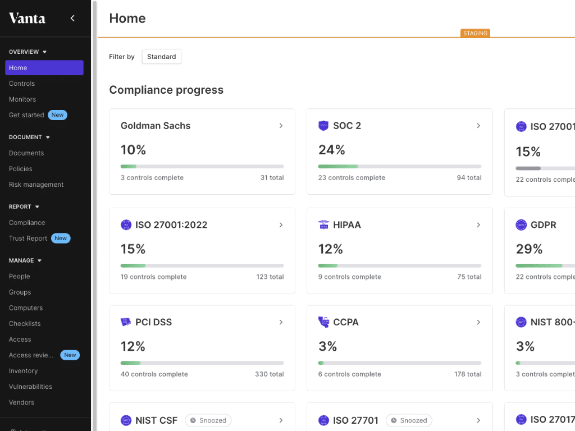This screenshot has height=431, width=575.
Task: Select Monitors in the sidebar
Action: (22, 99)
